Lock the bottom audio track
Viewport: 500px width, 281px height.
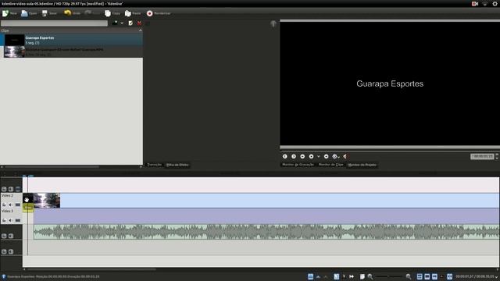tap(4, 251)
